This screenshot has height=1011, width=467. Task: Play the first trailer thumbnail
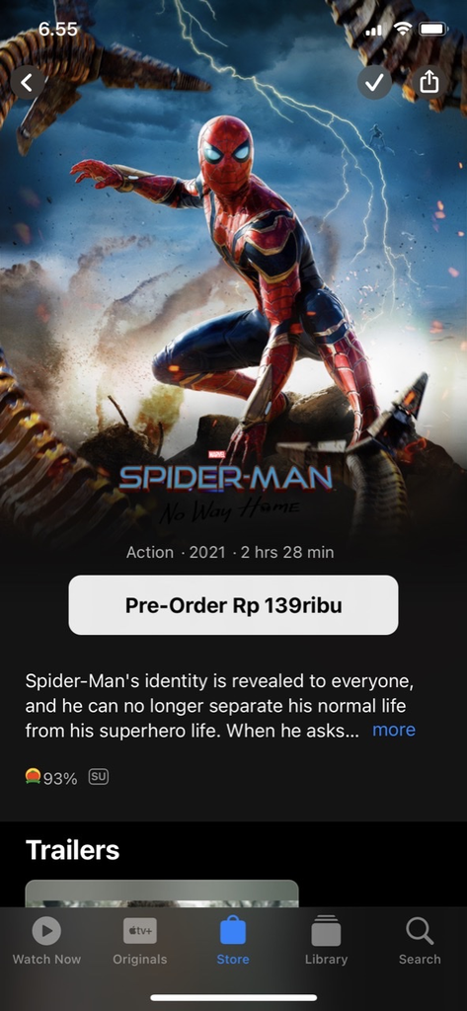coord(162,894)
